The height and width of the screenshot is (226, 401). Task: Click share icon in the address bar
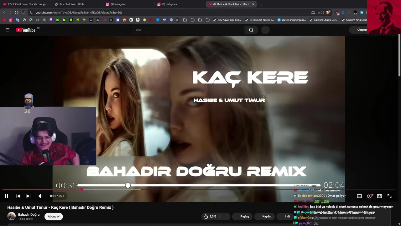(x=320, y=13)
